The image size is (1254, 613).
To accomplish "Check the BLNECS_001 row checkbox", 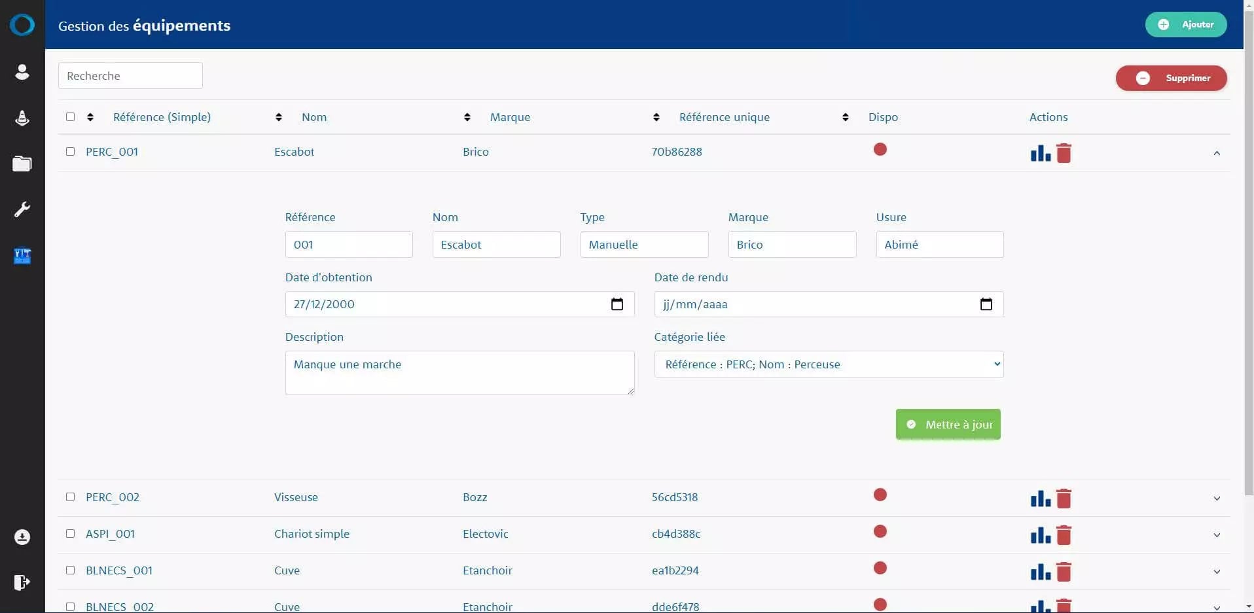I will pyautogui.click(x=71, y=570).
